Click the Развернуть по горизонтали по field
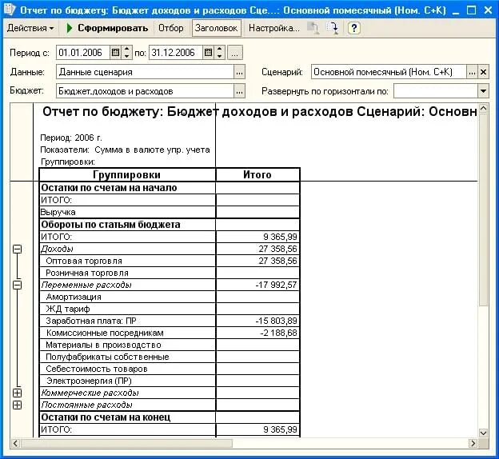Image resolution: width=499 pixels, height=459 pixels. [x=436, y=91]
